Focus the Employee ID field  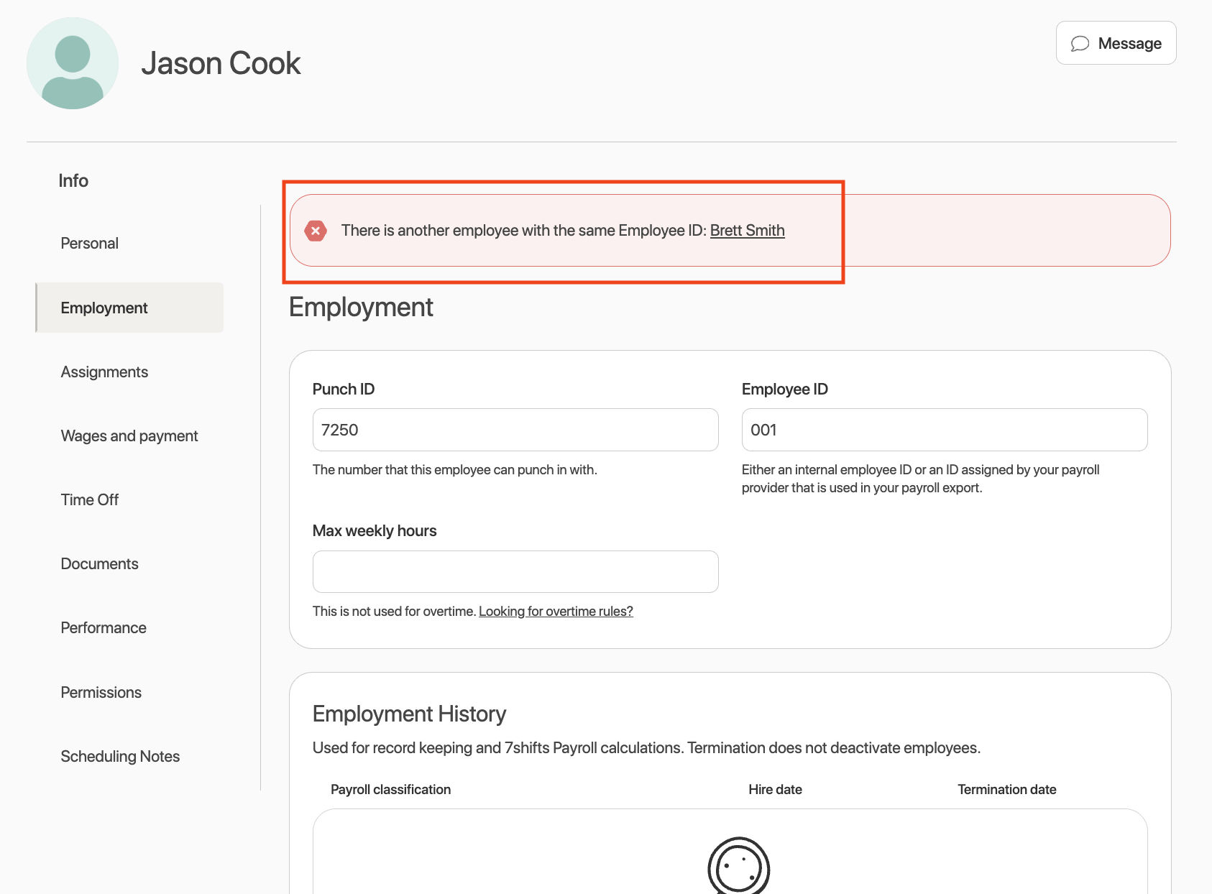pyautogui.click(x=944, y=430)
